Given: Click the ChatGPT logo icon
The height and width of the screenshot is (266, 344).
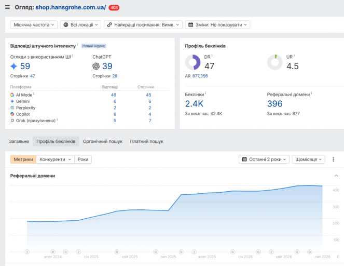Looking at the screenshot, I should pos(96,66).
